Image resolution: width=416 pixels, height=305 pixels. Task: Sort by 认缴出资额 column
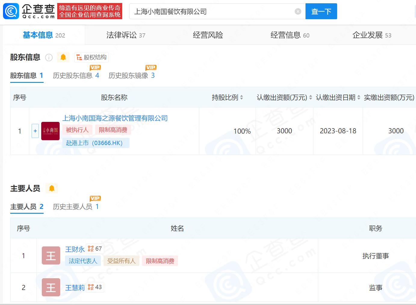pos(310,98)
